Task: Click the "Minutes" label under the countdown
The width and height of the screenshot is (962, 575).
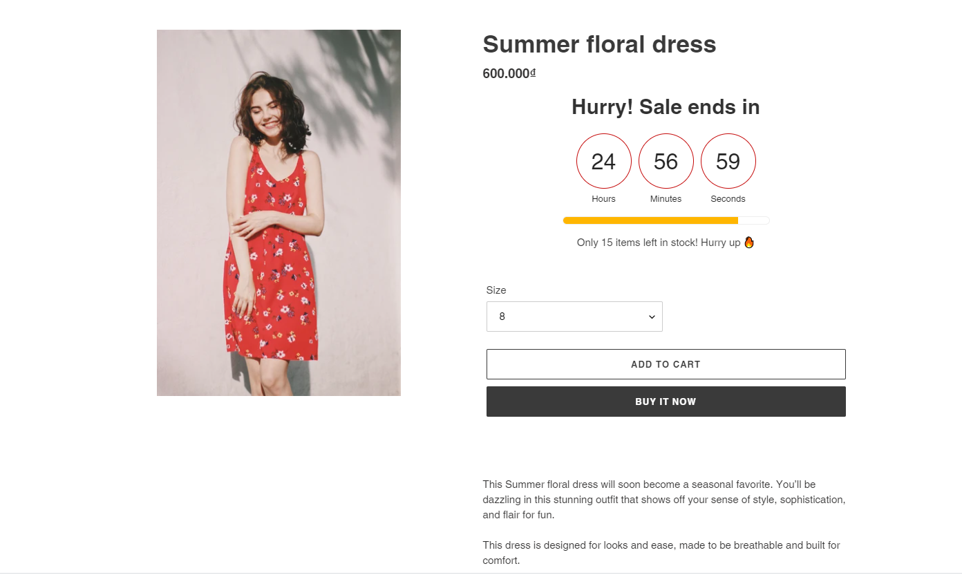Action: tap(666, 199)
